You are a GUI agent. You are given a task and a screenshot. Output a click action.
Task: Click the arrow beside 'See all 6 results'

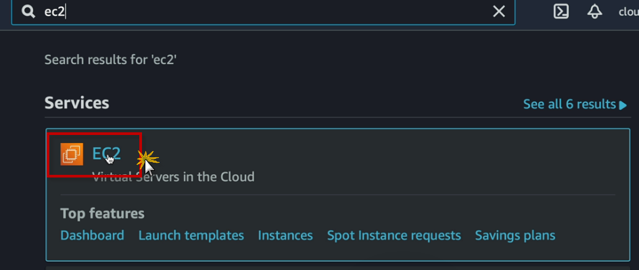tap(623, 105)
